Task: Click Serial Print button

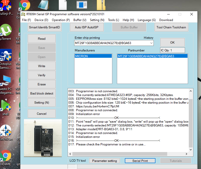Action: [x=140, y=161]
